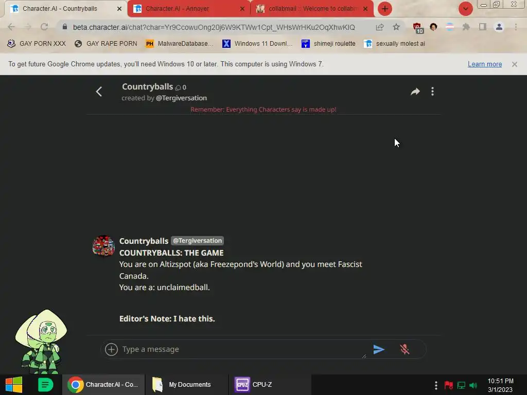This screenshot has height=395, width=527.
Task: Dismiss the Chrome update notification bar
Action: point(514,64)
